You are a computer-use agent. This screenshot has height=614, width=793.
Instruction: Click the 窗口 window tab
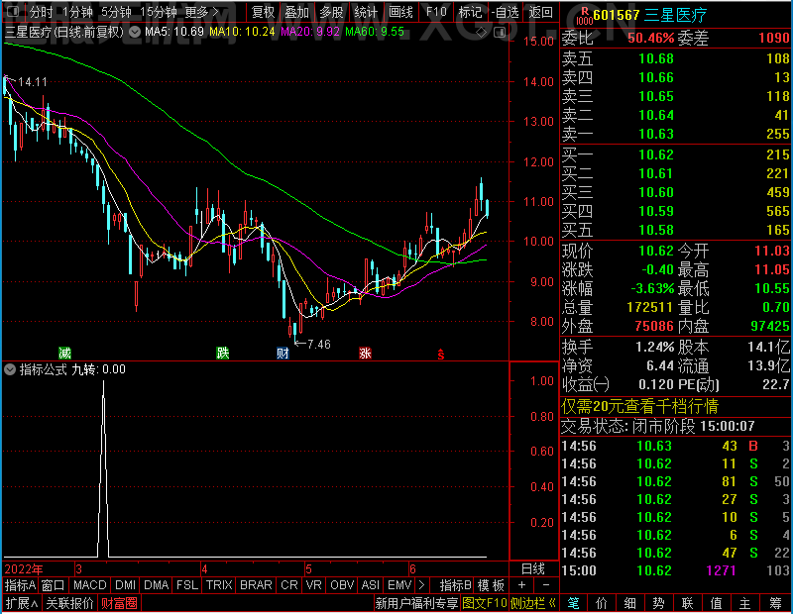tap(54, 585)
